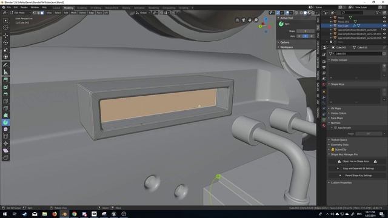Set Spin axis to Y
Viewport: 388px width, 218px height.
tap(306, 36)
